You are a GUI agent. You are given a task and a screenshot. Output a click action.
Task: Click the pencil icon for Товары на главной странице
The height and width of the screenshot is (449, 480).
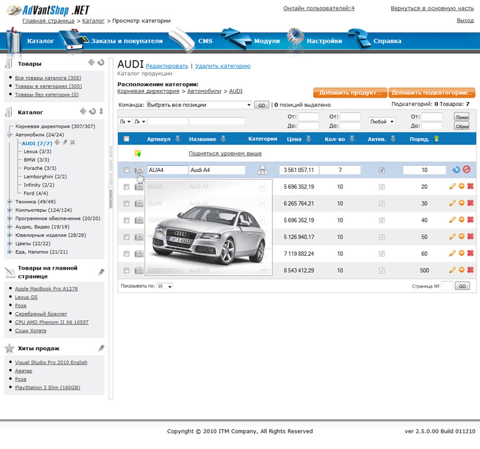point(101,272)
